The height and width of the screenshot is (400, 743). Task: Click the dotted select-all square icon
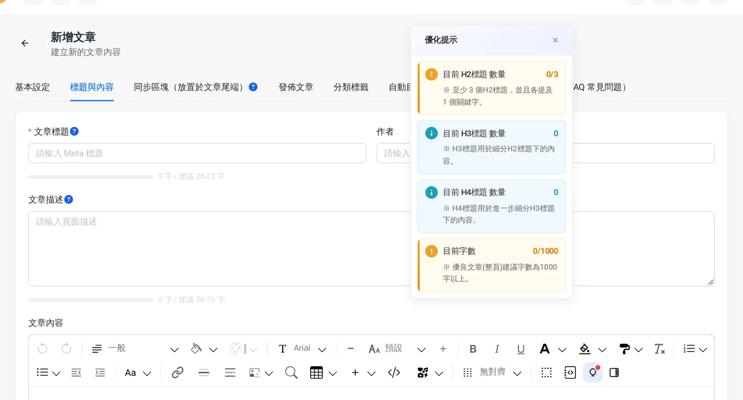[x=547, y=373]
